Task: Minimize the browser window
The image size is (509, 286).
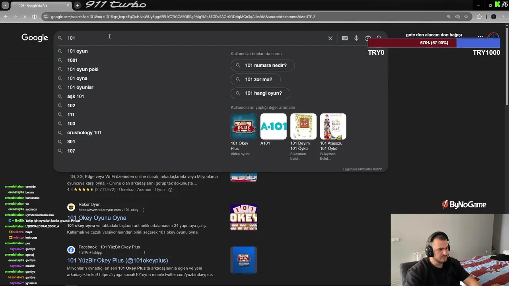Action: click(478, 5)
